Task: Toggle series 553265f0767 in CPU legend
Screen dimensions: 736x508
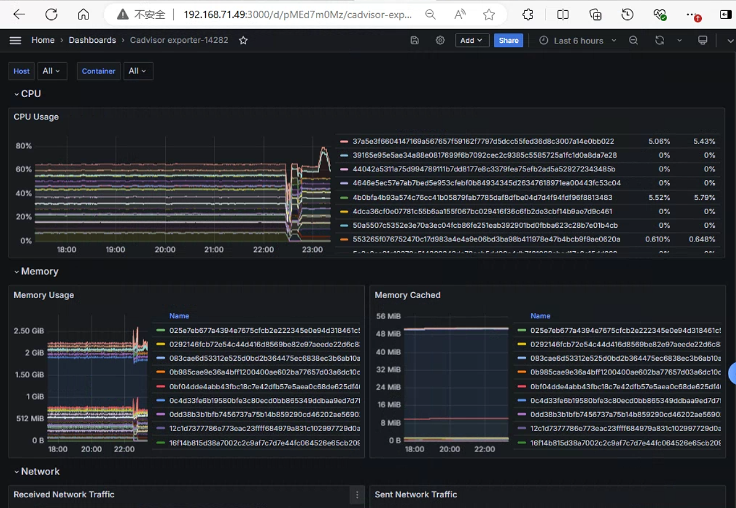Action: pyautogui.click(x=486, y=239)
